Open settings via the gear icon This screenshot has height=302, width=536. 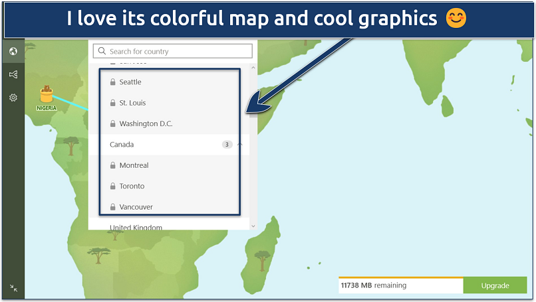point(13,98)
